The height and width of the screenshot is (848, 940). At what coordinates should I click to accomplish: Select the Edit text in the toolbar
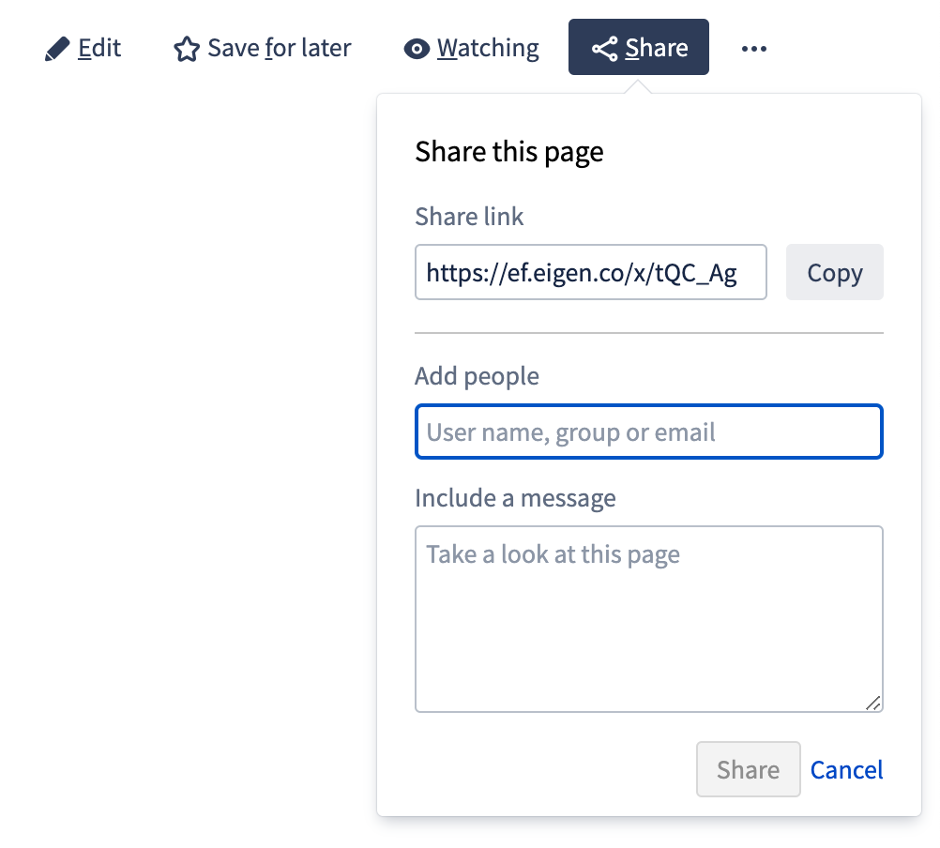coord(99,48)
